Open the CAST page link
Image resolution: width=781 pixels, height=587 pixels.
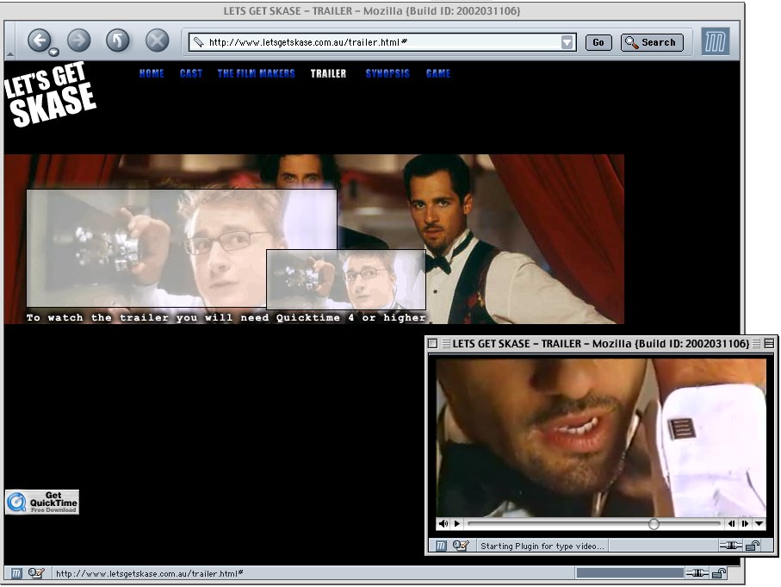pos(191,74)
